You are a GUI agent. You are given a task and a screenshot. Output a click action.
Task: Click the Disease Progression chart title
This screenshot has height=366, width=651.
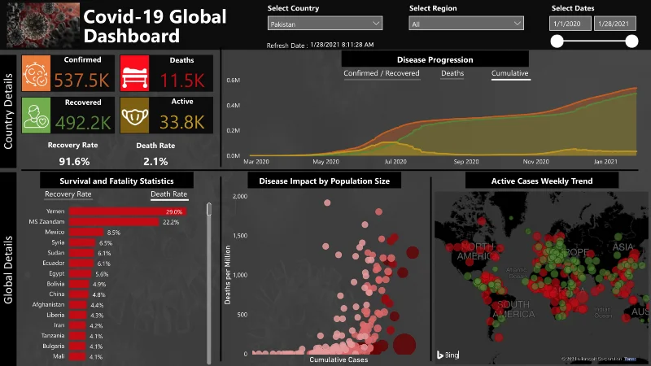[x=435, y=59]
